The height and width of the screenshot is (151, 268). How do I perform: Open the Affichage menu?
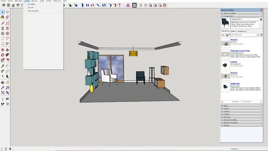(18, 1)
